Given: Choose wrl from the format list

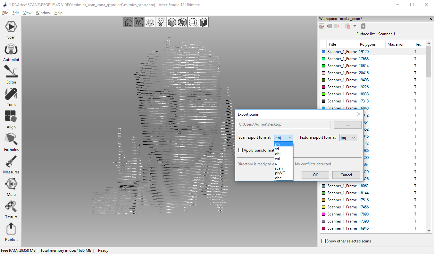Looking at the screenshot, I should point(283,159).
